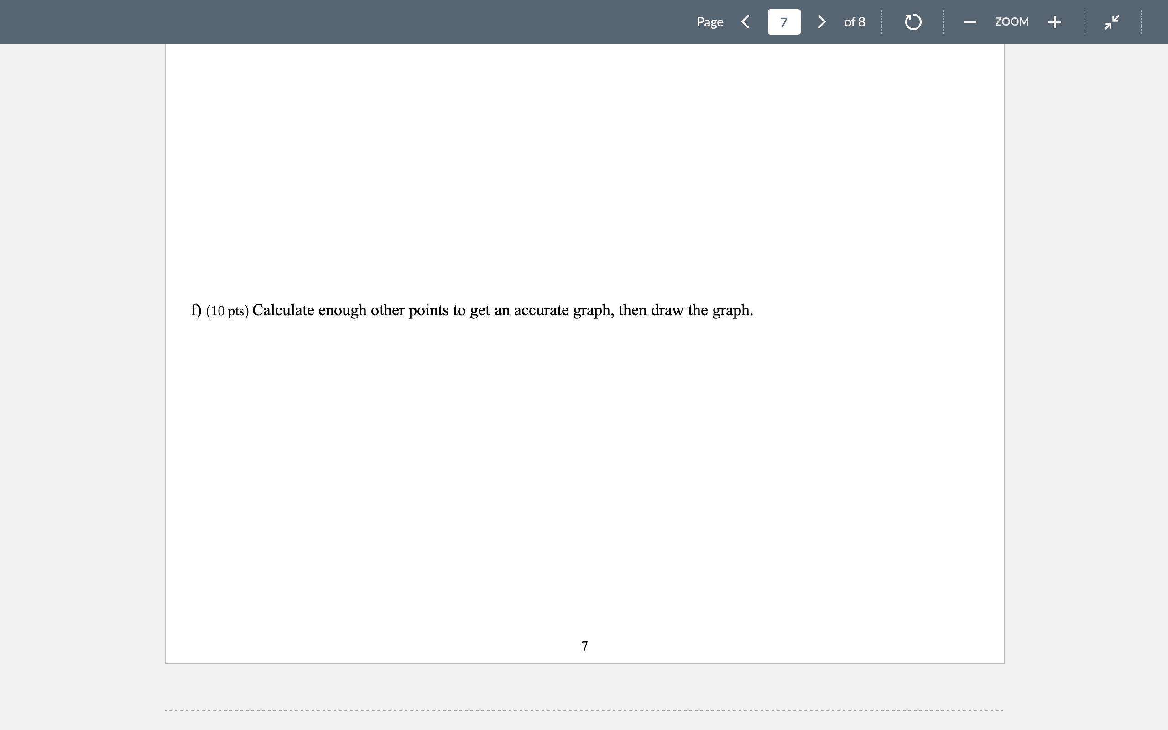Click the question 'f)' label
Viewport: 1168px width, 730px height.
(x=196, y=310)
